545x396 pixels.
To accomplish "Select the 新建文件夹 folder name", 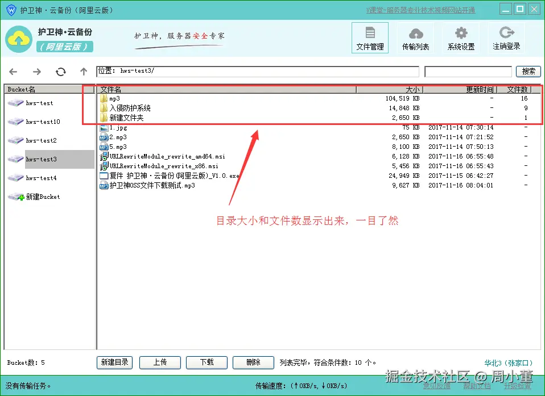I will click(126, 118).
